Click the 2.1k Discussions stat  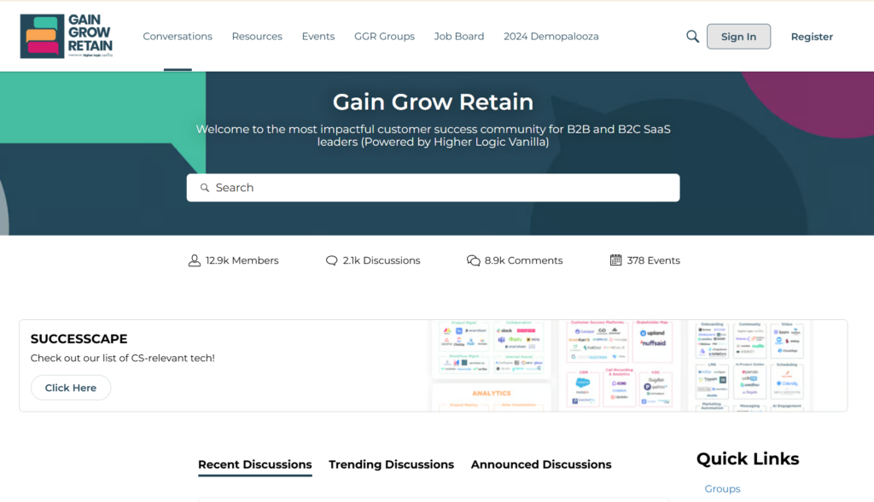(373, 260)
